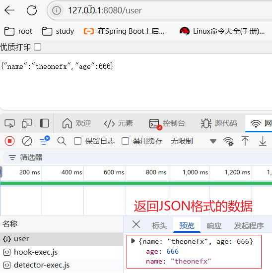
Task: Enable the 保留日志 checkbox
Action: tap(77, 141)
